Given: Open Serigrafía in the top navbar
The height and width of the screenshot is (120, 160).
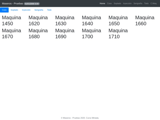Looking at the screenshot, I should pos(138,4).
